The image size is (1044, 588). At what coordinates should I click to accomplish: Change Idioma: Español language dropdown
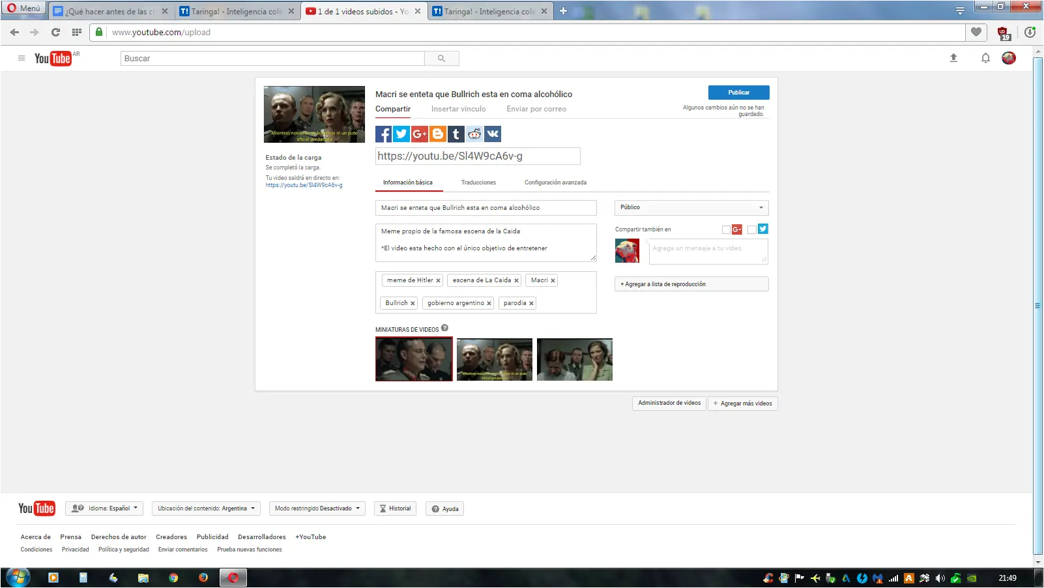click(x=104, y=508)
